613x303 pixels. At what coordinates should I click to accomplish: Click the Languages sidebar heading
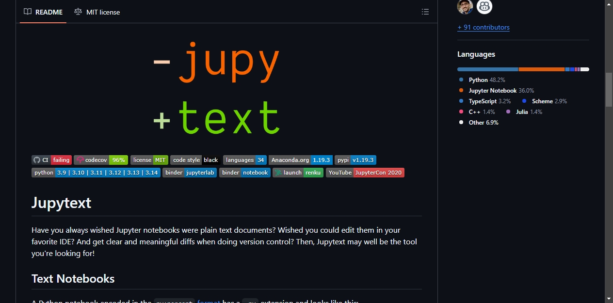476,54
